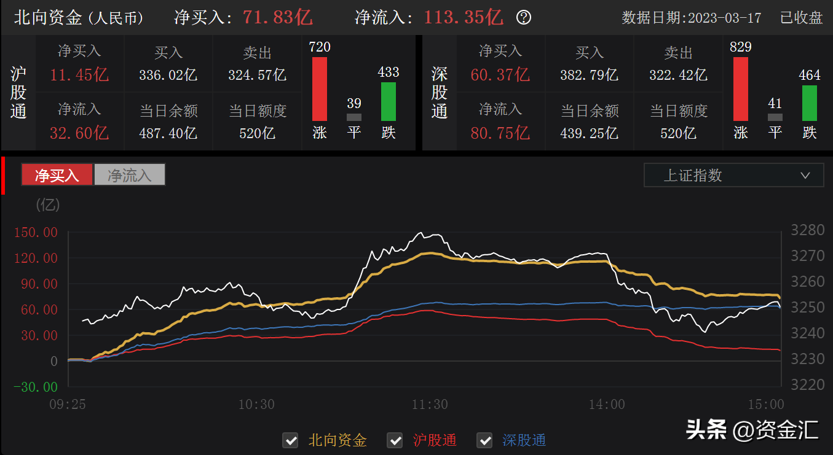Click 沪股通 rising count 720
This screenshot has width=833, height=455.
point(320,47)
